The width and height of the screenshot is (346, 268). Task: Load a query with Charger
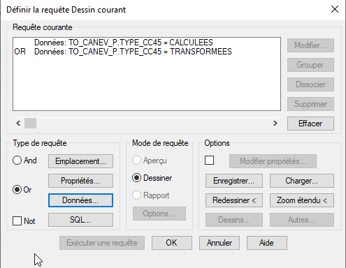click(302, 181)
